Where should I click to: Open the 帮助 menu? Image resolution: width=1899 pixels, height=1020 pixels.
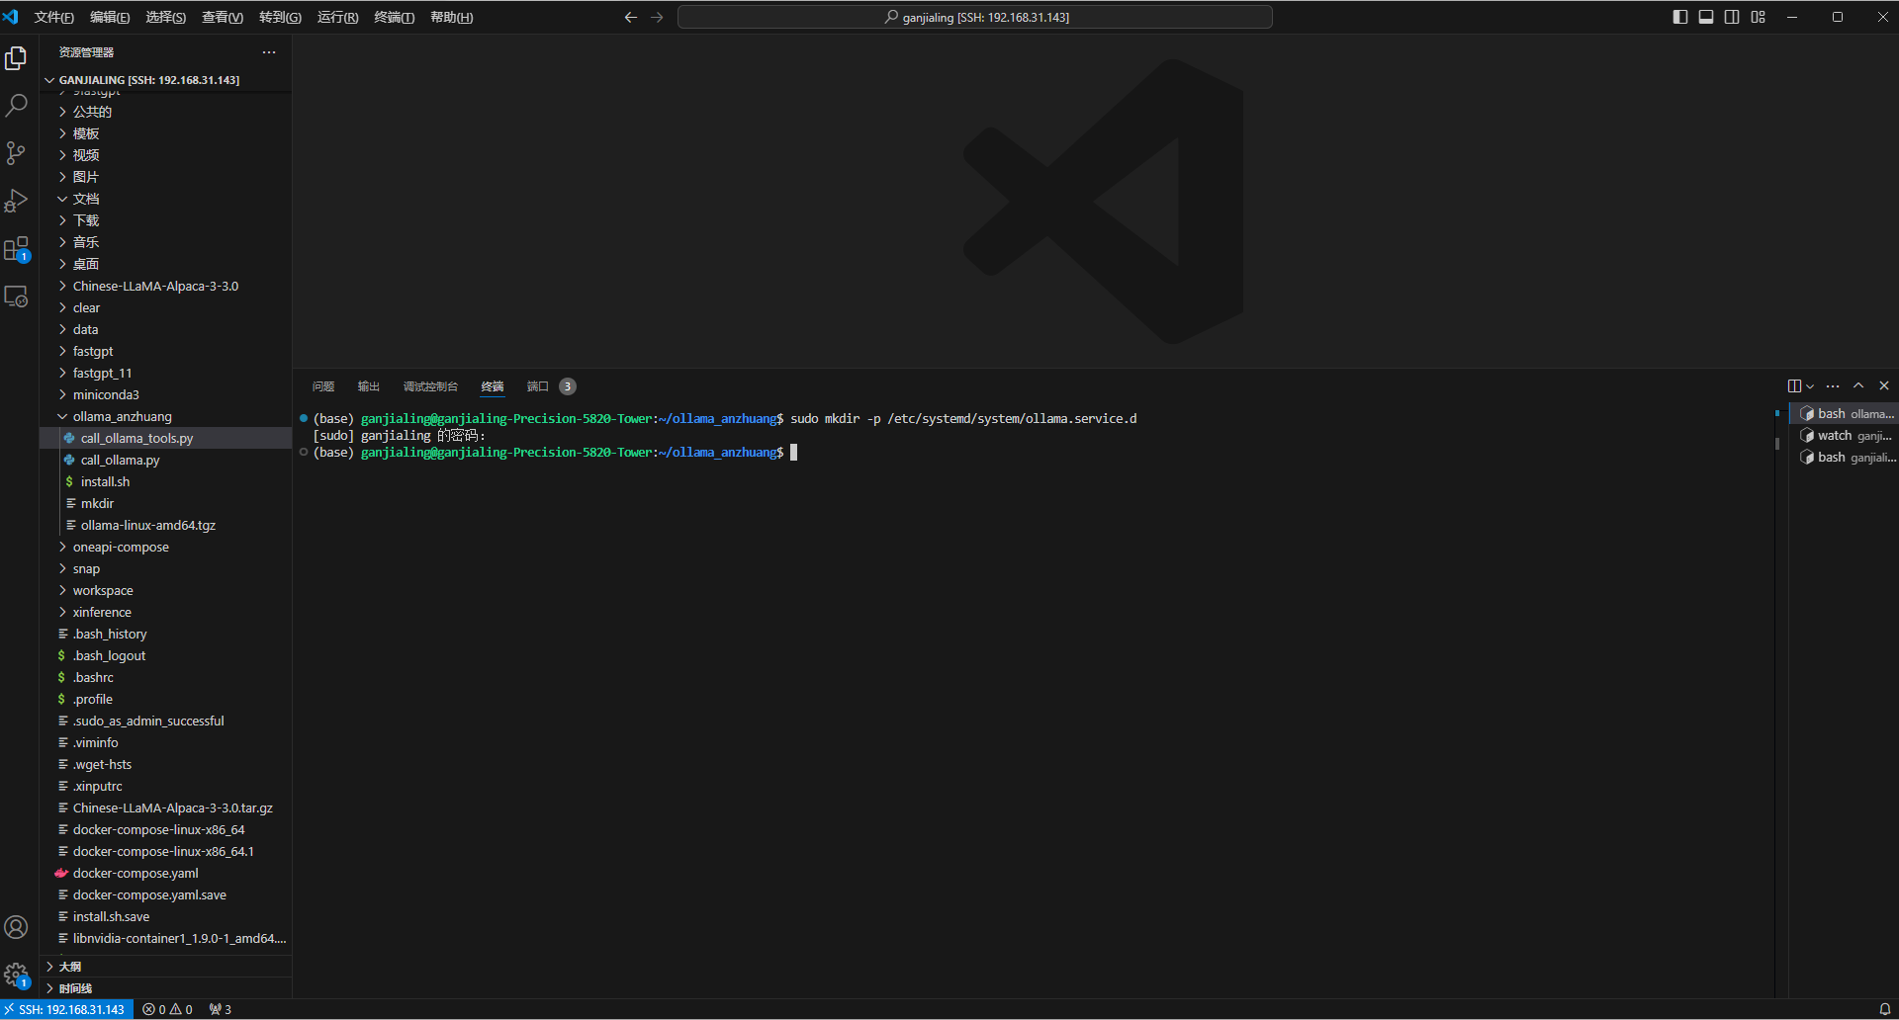click(x=451, y=17)
